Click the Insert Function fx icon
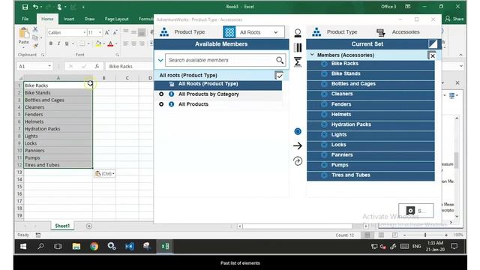 pyautogui.click(x=97, y=66)
